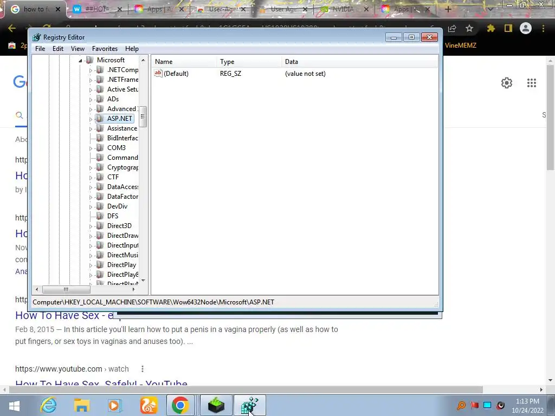Screen dimensions: 555x416
Task: Expand the ASP.NET key arrow
Action: 91,119
